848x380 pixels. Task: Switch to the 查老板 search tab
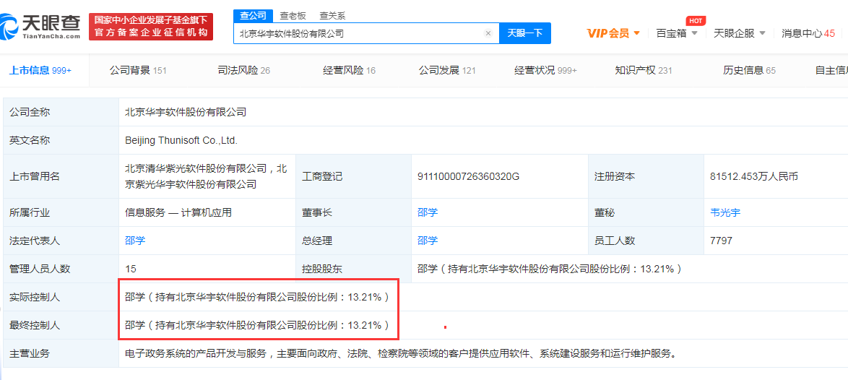(x=293, y=16)
